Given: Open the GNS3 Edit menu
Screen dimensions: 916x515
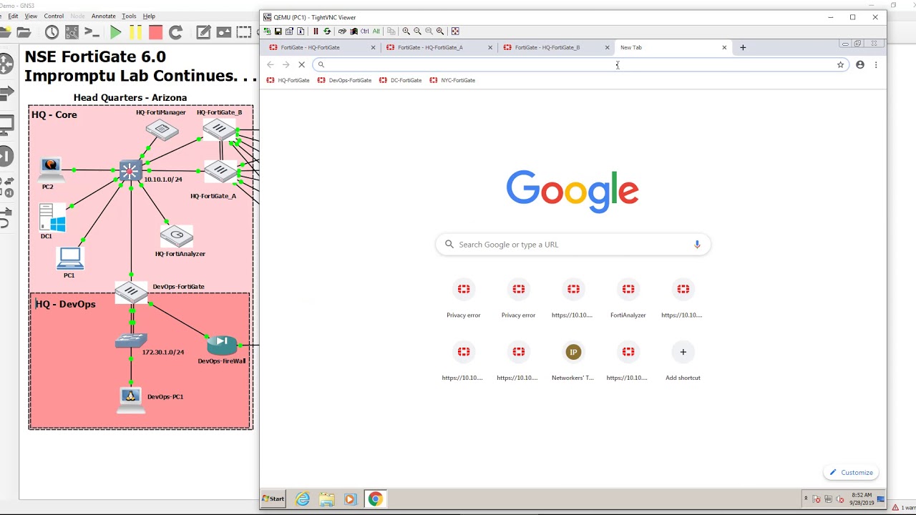Looking at the screenshot, I should point(13,16).
